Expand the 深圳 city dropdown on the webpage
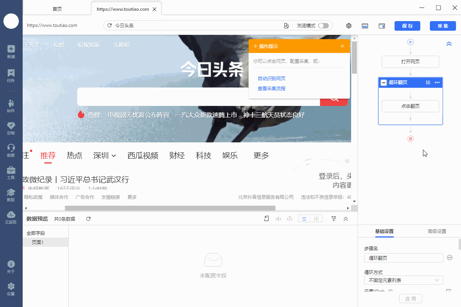Image resolution: width=461 pixels, height=307 pixels. pyautogui.click(x=104, y=155)
